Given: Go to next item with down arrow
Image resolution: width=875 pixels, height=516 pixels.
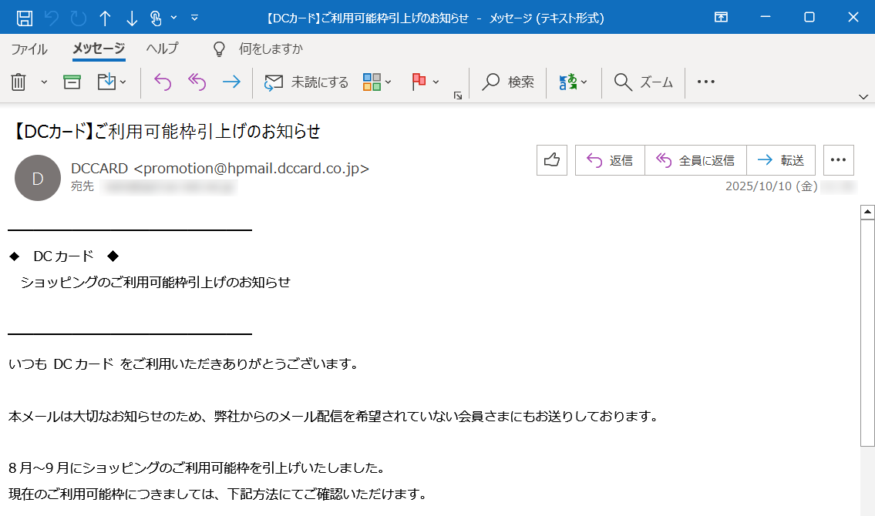Looking at the screenshot, I should (132, 18).
